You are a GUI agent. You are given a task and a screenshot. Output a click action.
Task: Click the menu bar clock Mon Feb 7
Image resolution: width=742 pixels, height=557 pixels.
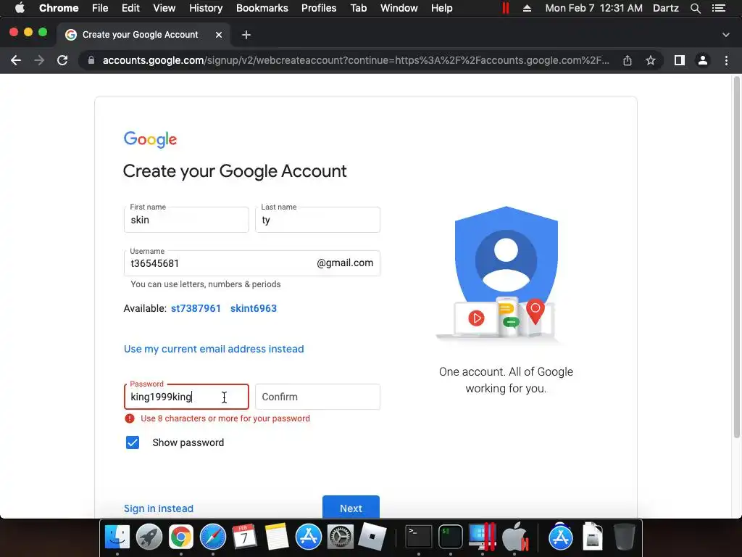pyautogui.click(x=594, y=8)
